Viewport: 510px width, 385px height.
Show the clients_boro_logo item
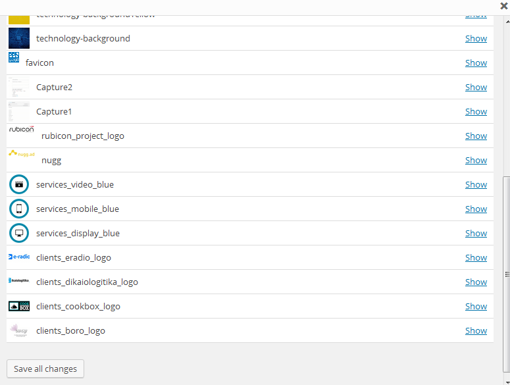click(476, 331)
